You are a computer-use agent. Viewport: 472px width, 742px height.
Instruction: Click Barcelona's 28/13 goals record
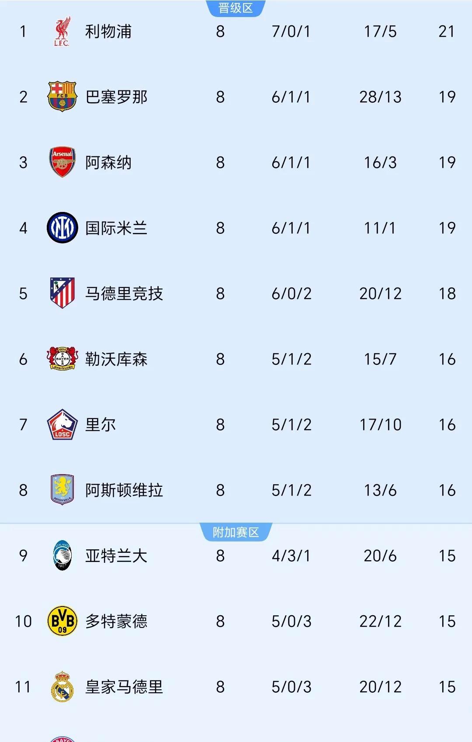tap(380, 97)
